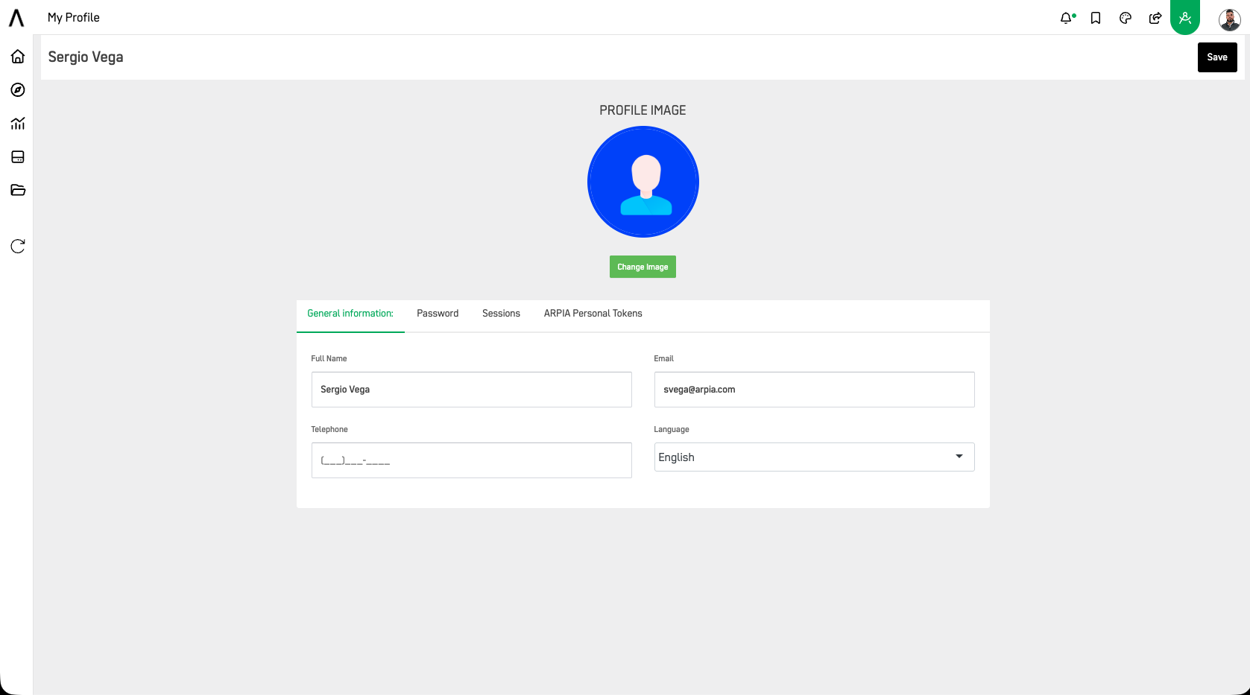Image resolution: width=1250 pixels, height=695 pixels.
Task: Open the storage drive sidebar icon
Action: [x=18, y=157]
